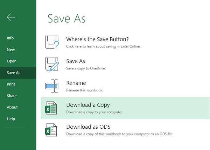Open the About page
210x150 pixels.
[12, 107]
